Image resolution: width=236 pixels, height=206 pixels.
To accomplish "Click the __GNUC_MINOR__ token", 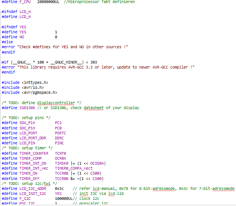I will click(x=67, y=62).
